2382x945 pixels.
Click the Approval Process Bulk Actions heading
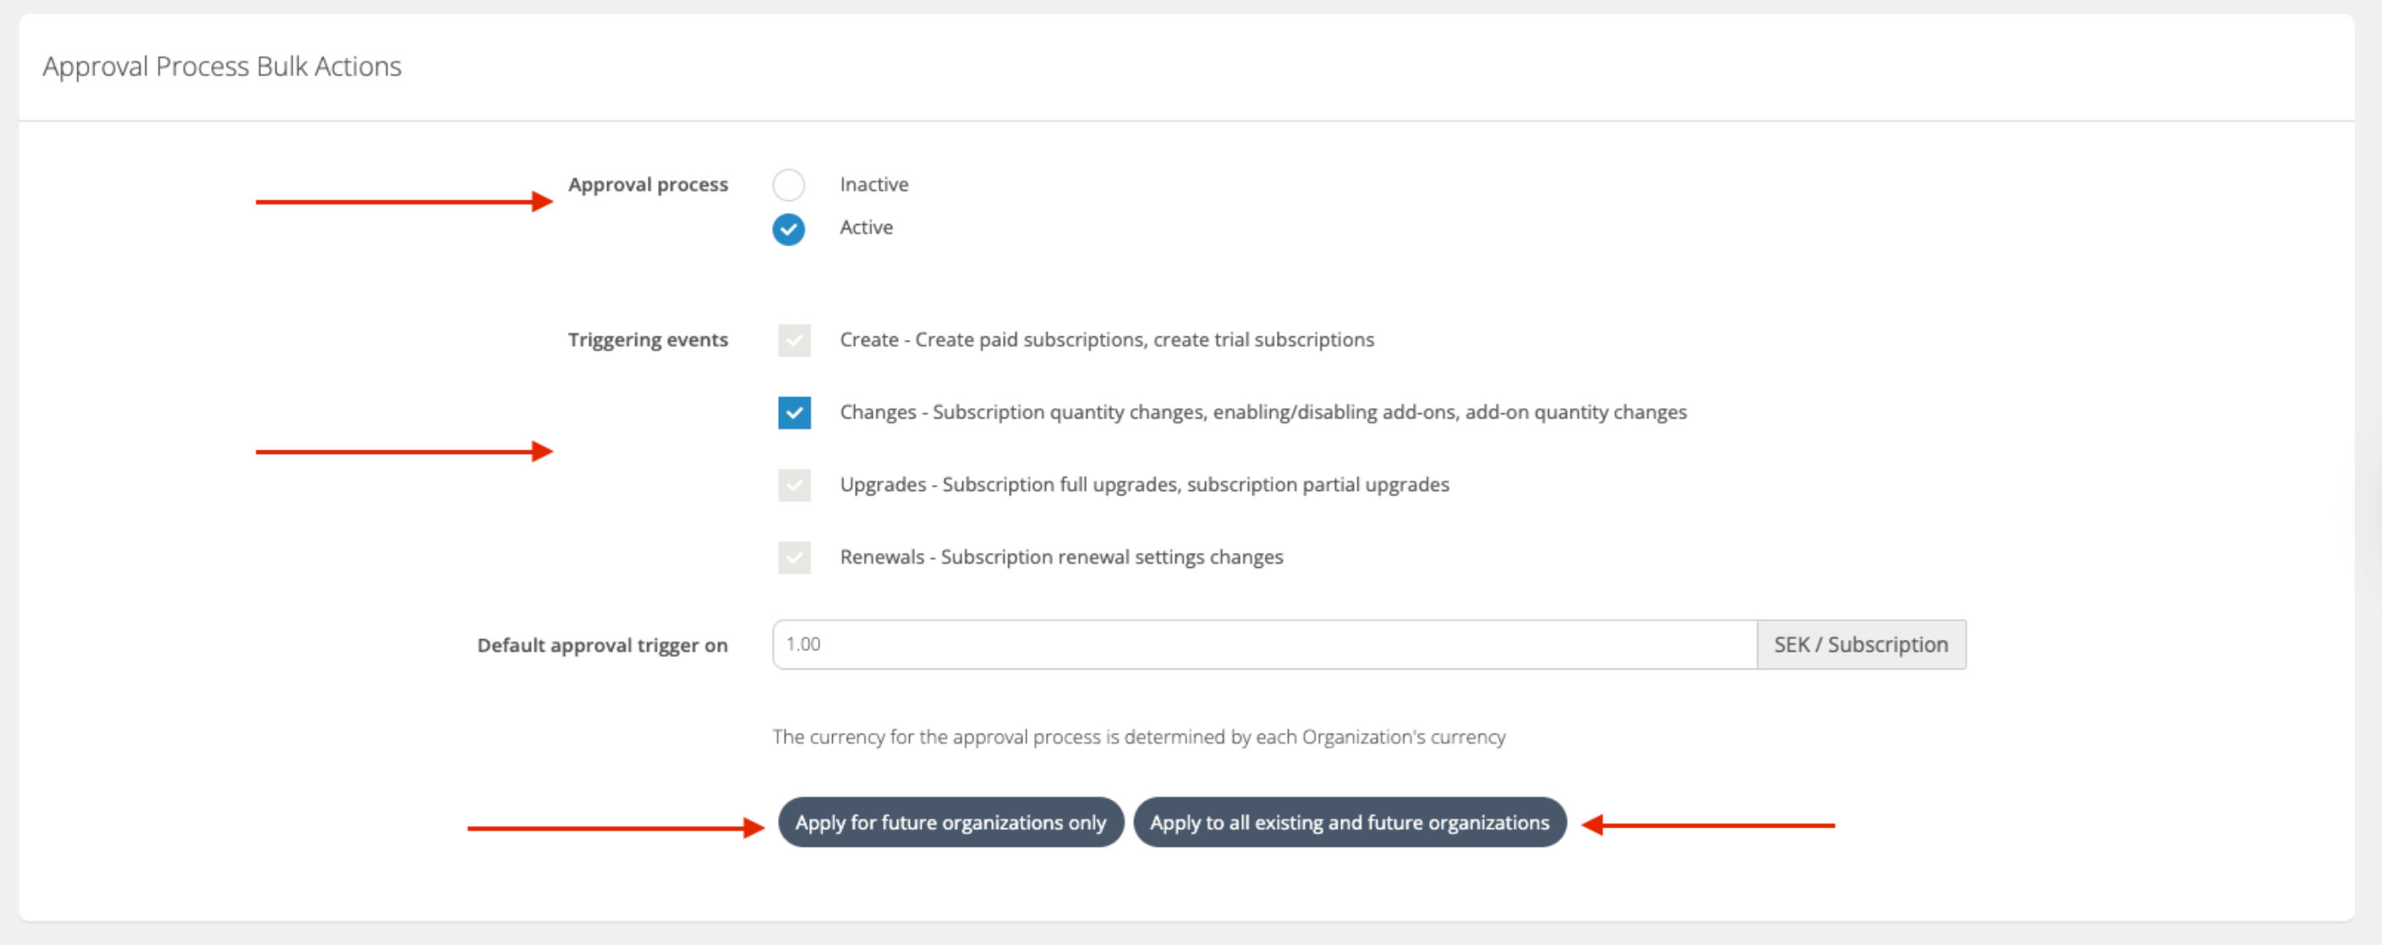222,67
